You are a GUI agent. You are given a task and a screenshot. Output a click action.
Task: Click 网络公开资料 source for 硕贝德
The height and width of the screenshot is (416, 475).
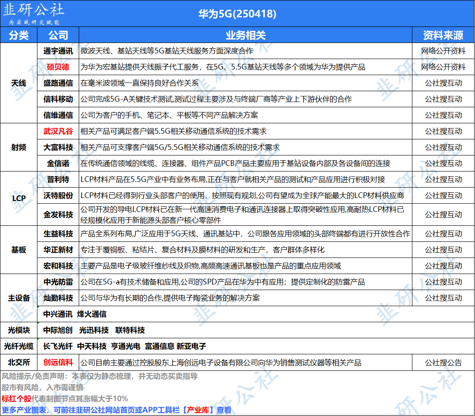tap(443, 67)
